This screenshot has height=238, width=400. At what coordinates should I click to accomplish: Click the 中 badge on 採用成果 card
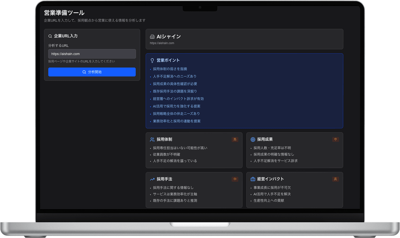pos(335,139)
